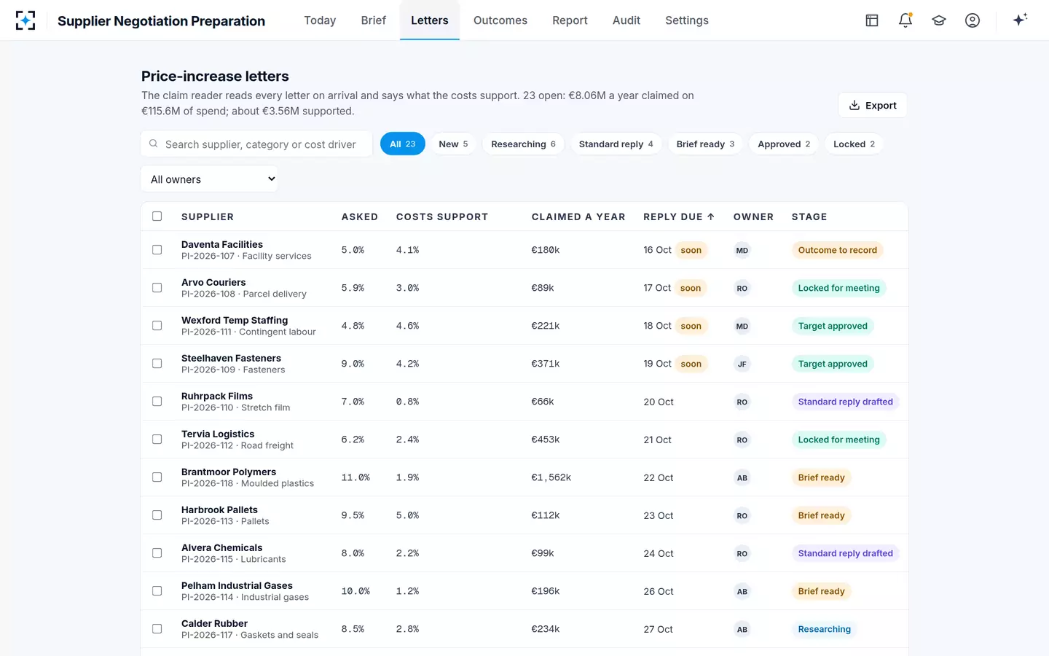Filter by Approved chip
This screenshot has width=1049, height=656.
[784, 144]
